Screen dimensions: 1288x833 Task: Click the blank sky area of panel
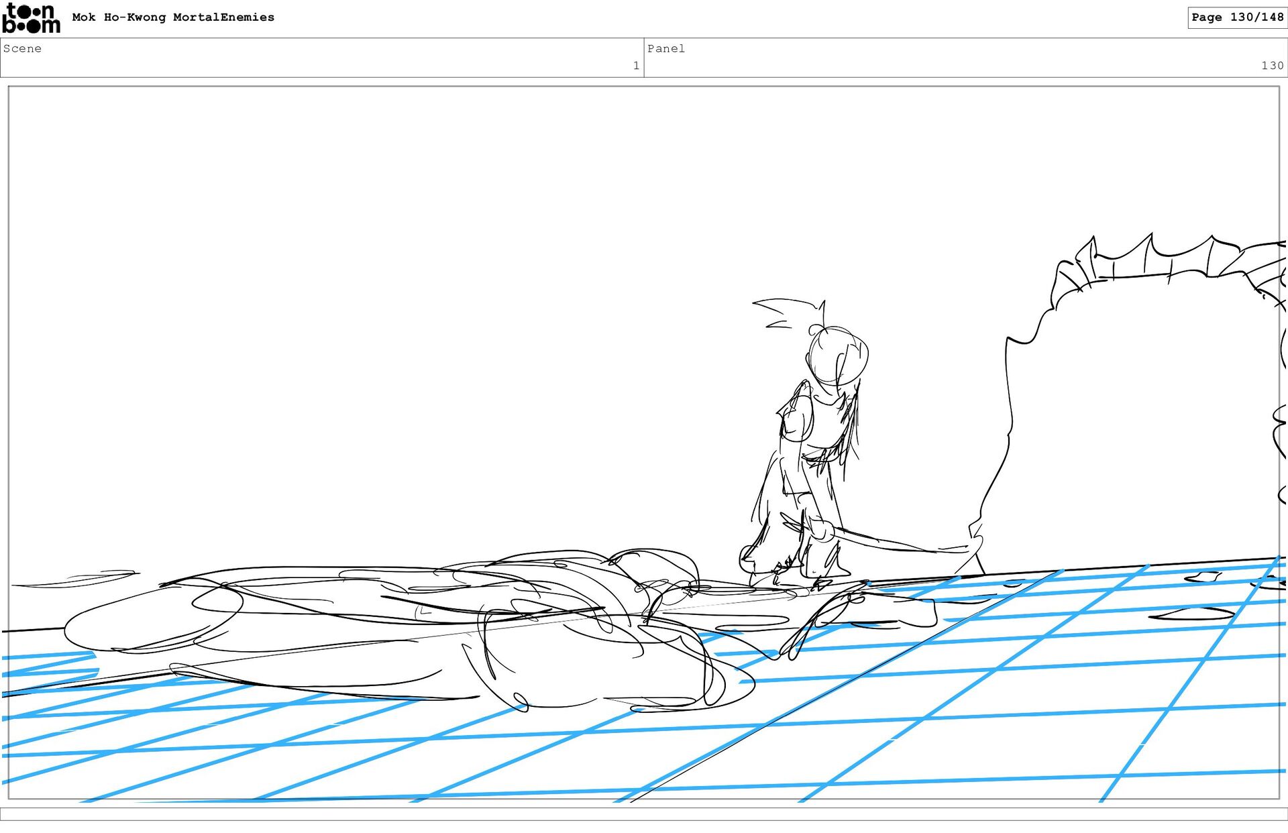click(402, 268)
